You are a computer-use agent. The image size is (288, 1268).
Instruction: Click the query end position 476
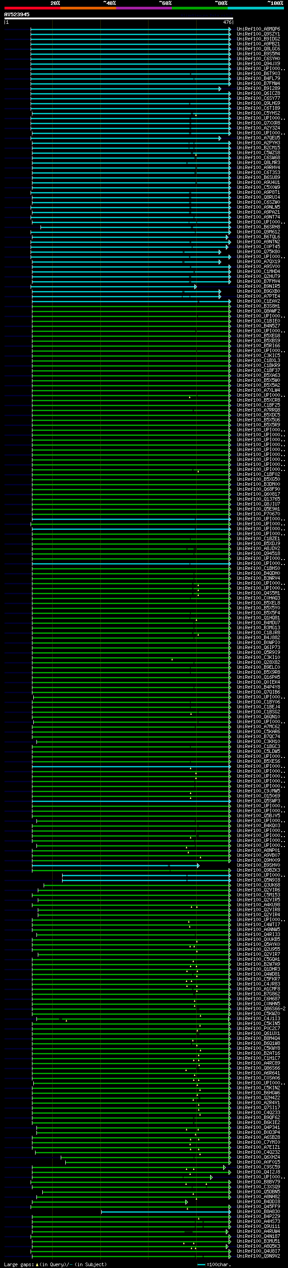[227, 22]
